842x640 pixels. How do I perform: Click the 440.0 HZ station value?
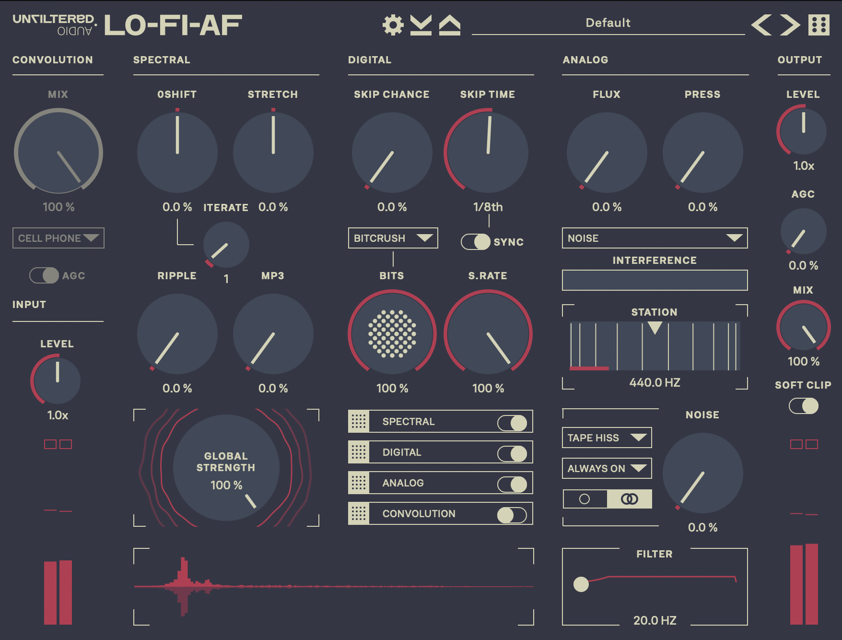[655, 382]
